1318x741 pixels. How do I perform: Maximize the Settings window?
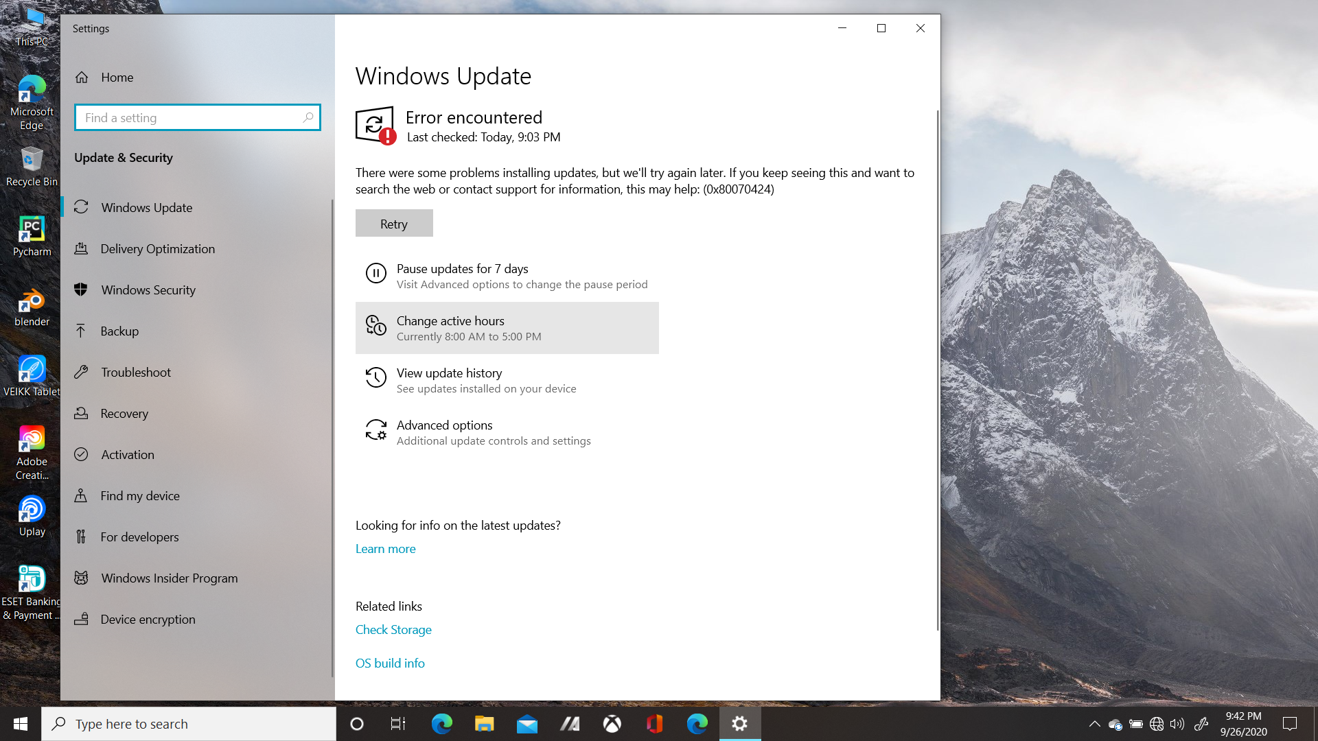coord(881,28)
